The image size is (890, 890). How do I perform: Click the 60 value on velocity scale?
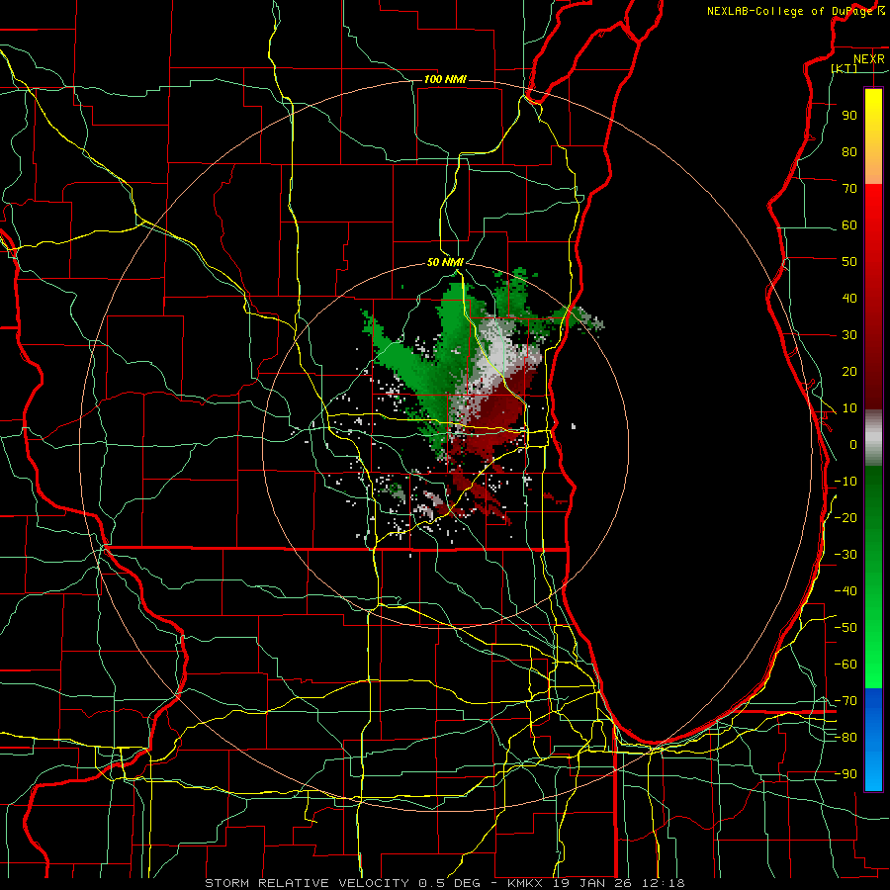click(x=849, y=224)
